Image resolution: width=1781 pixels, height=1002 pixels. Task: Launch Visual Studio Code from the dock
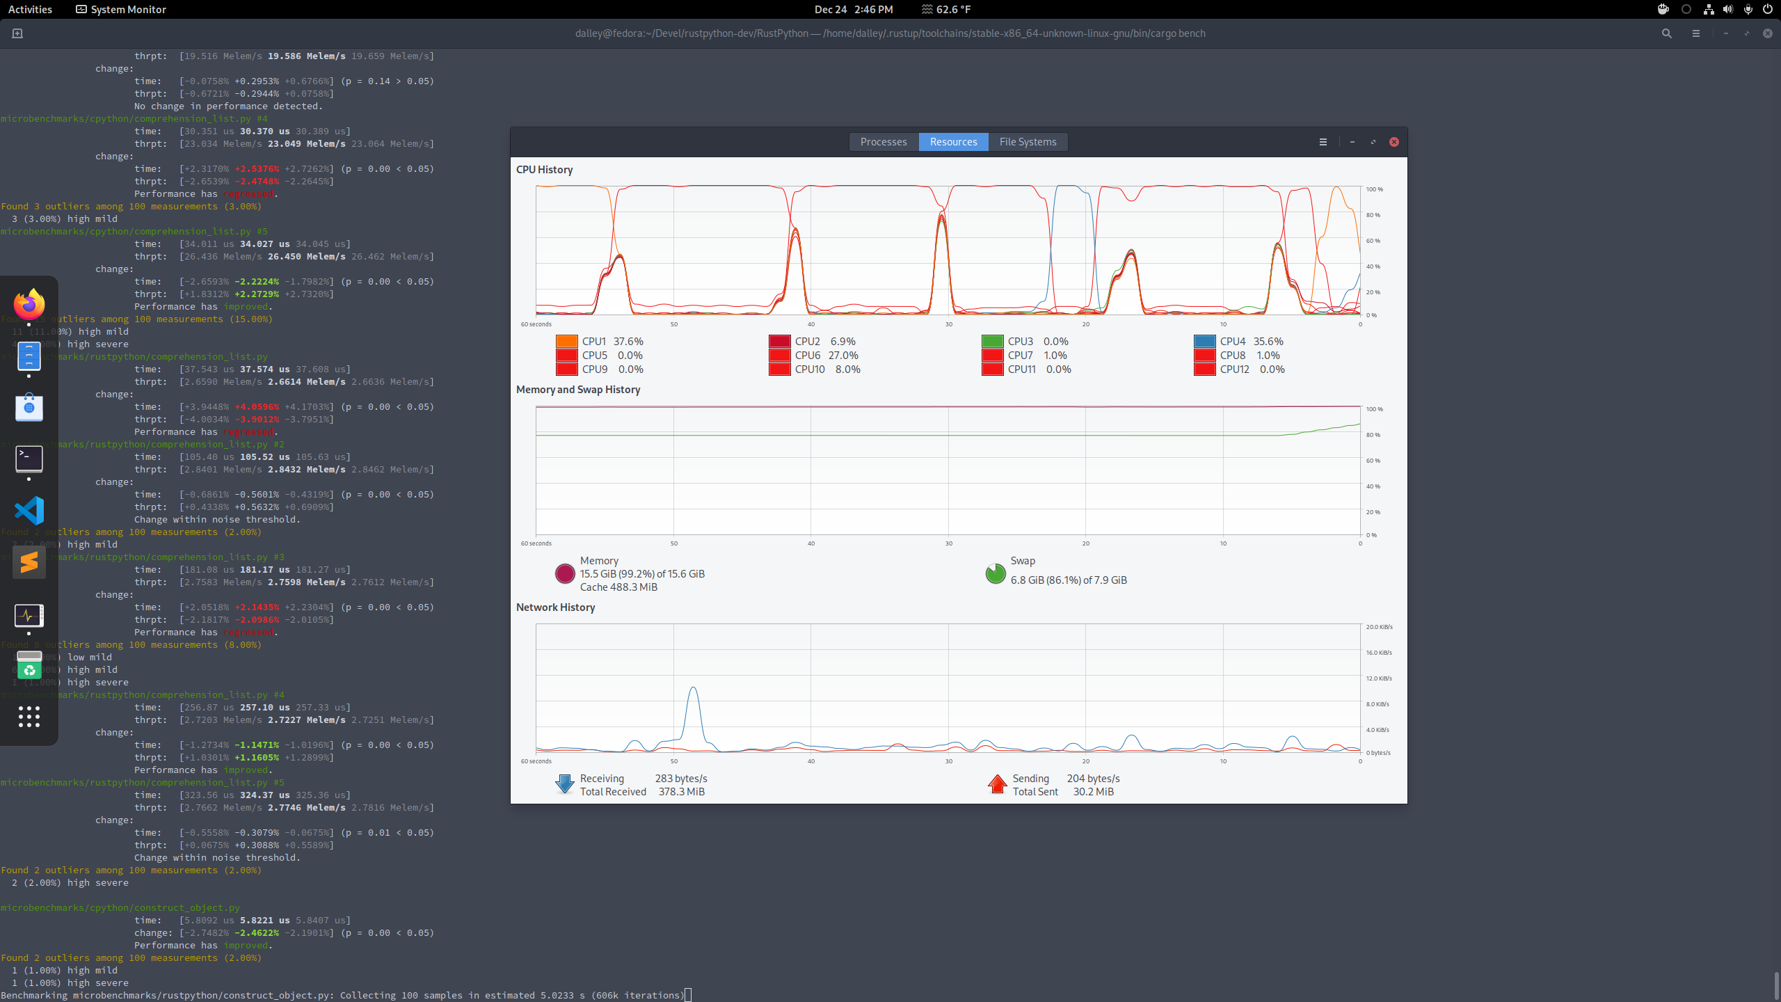[29, 510]
